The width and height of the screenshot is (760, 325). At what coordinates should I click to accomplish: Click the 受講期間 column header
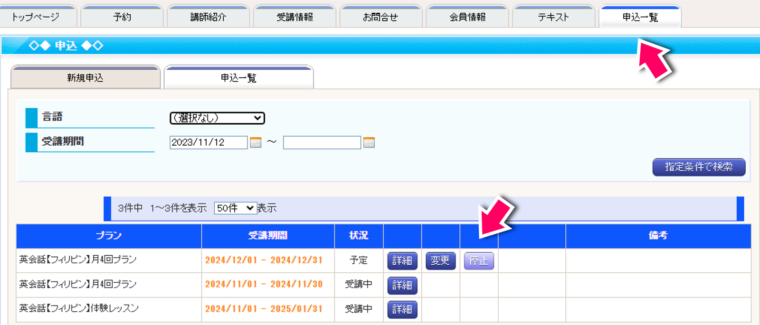(268, 236)
